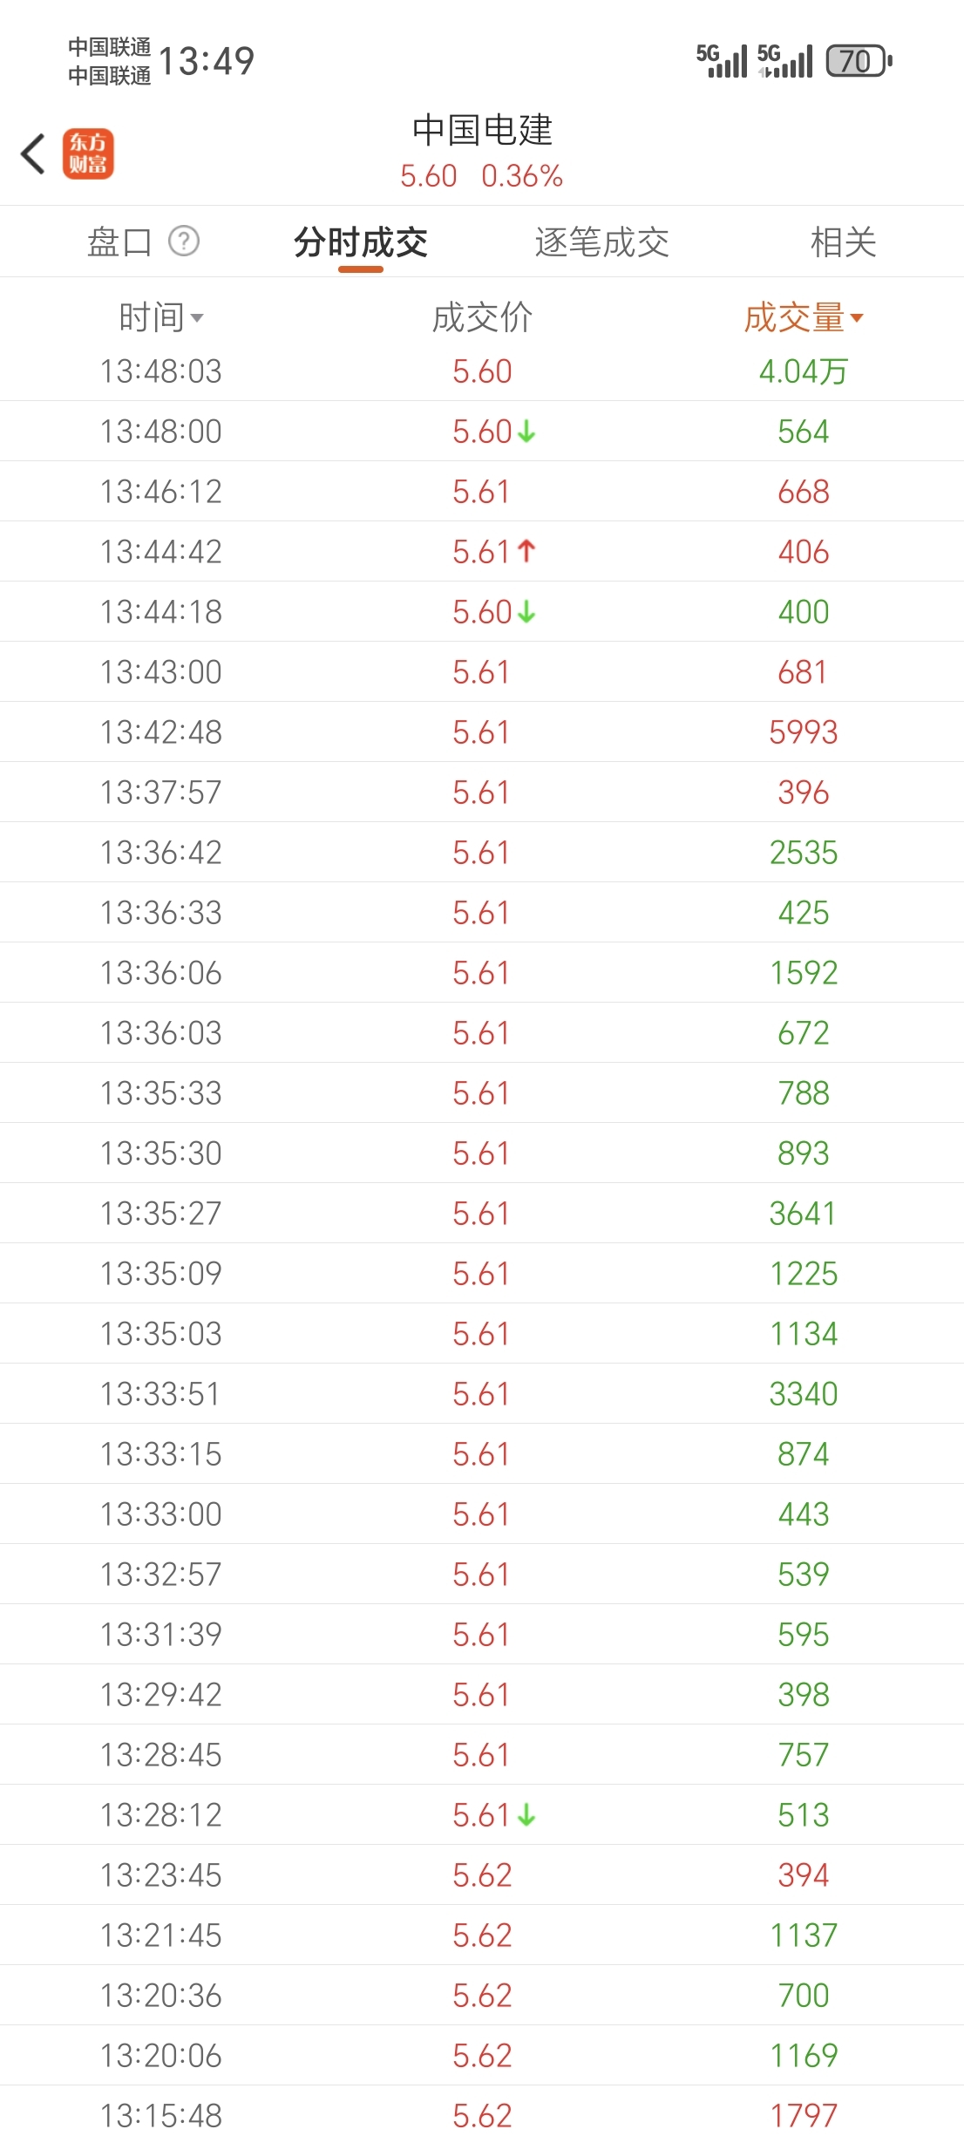Select the 成交价 column header
964x2136 pixels.
[x=482, y=317]
